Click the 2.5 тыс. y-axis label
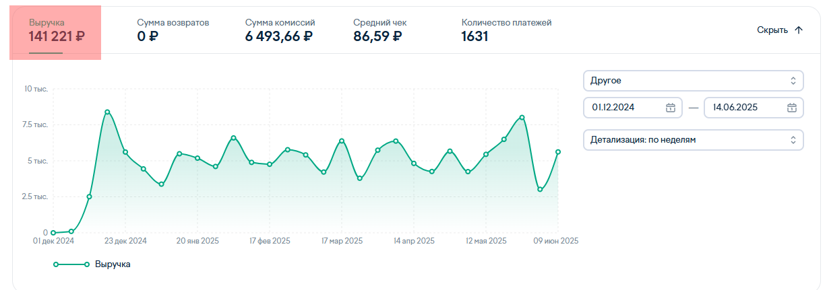 [x=36, y=197]
